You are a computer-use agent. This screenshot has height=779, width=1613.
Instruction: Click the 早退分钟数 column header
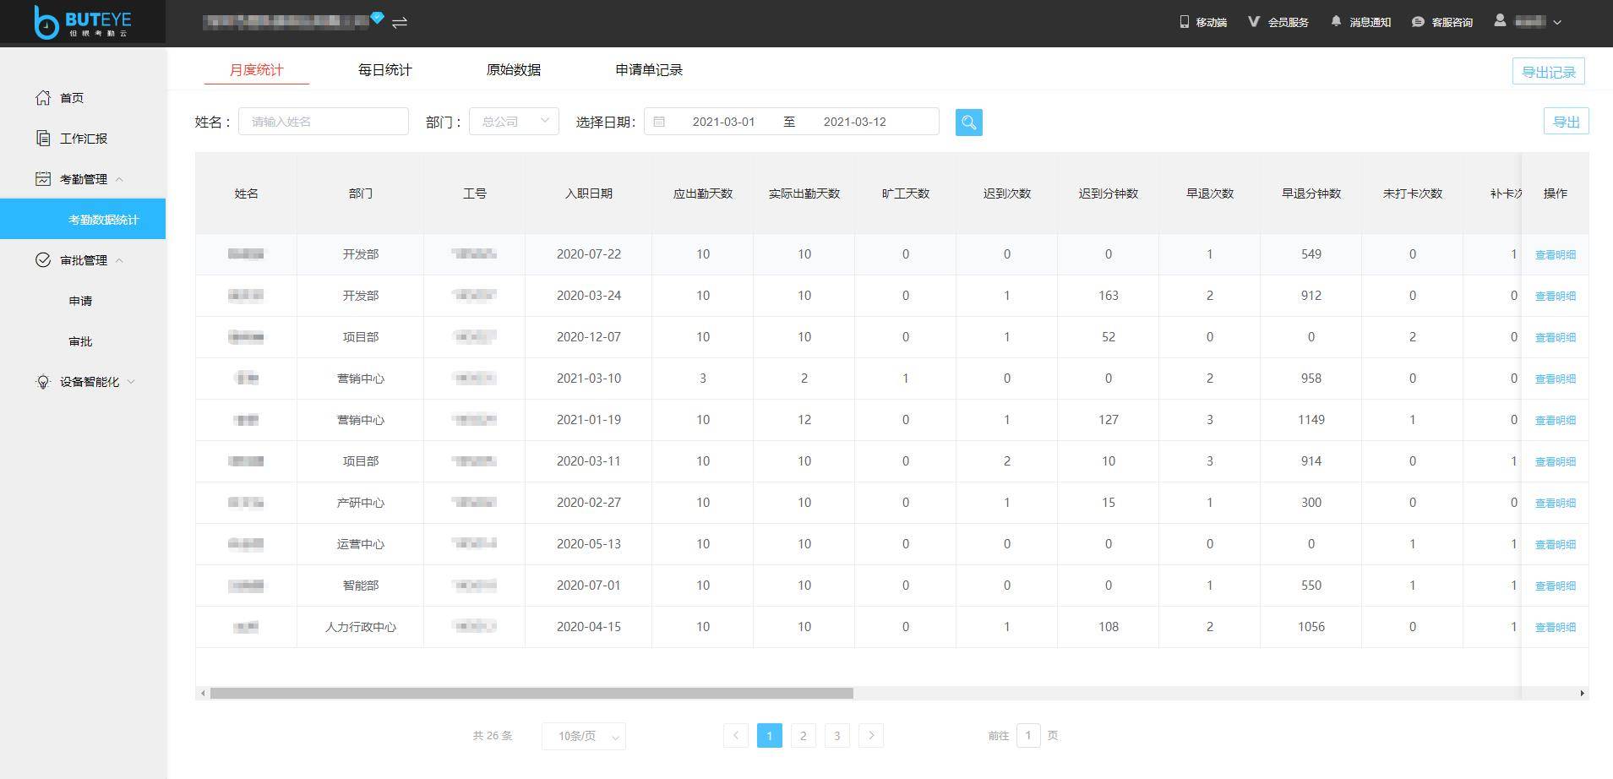[1311, 193]
